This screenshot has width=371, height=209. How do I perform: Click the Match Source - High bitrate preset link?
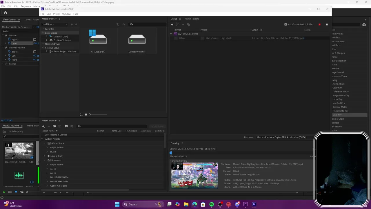[219, 38]
